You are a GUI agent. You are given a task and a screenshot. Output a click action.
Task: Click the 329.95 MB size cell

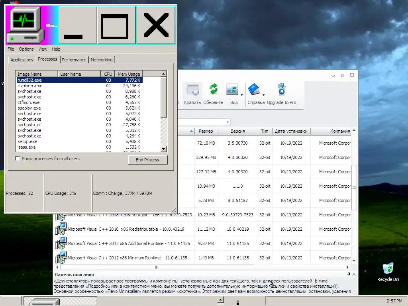click(206, 157)
